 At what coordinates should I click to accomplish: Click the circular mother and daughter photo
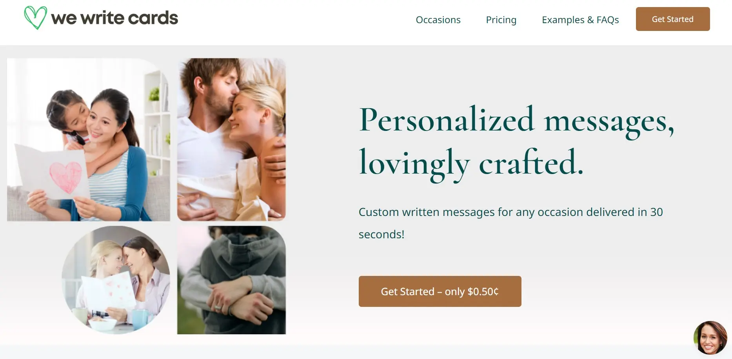tap(116, 280)
